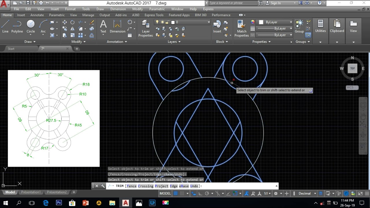
Task: Toggle Clean Screen in status bar
Action: point(360,194)
